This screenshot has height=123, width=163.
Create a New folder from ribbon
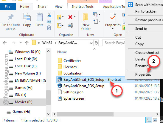[86, 22]
